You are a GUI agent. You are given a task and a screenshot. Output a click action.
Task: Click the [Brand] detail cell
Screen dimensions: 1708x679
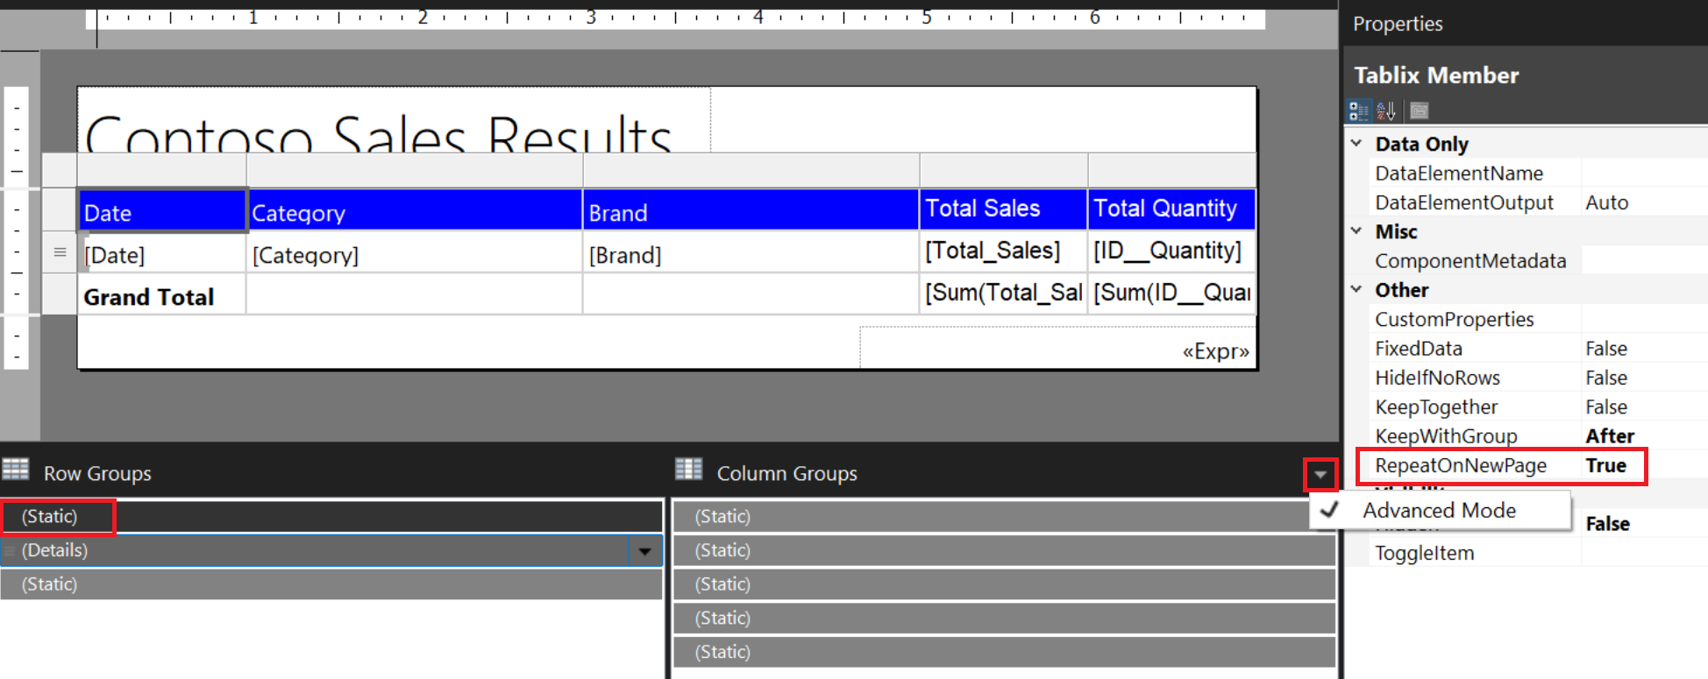[x=751, y=253]
